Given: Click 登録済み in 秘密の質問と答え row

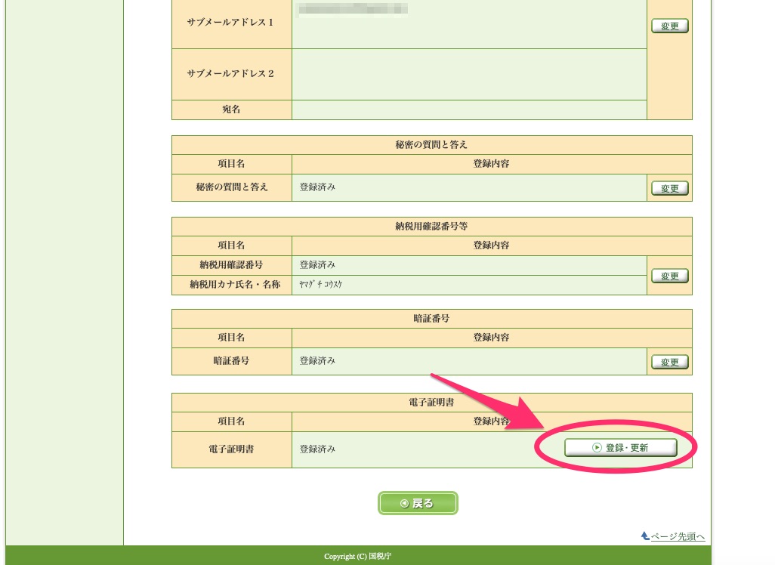Looking at the screenshot, I should [317, 187].
